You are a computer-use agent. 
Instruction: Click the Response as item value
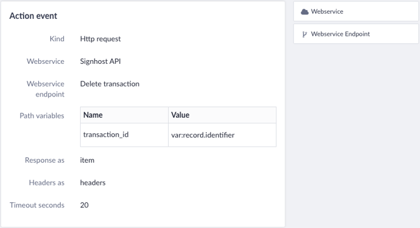pos(87,160)
